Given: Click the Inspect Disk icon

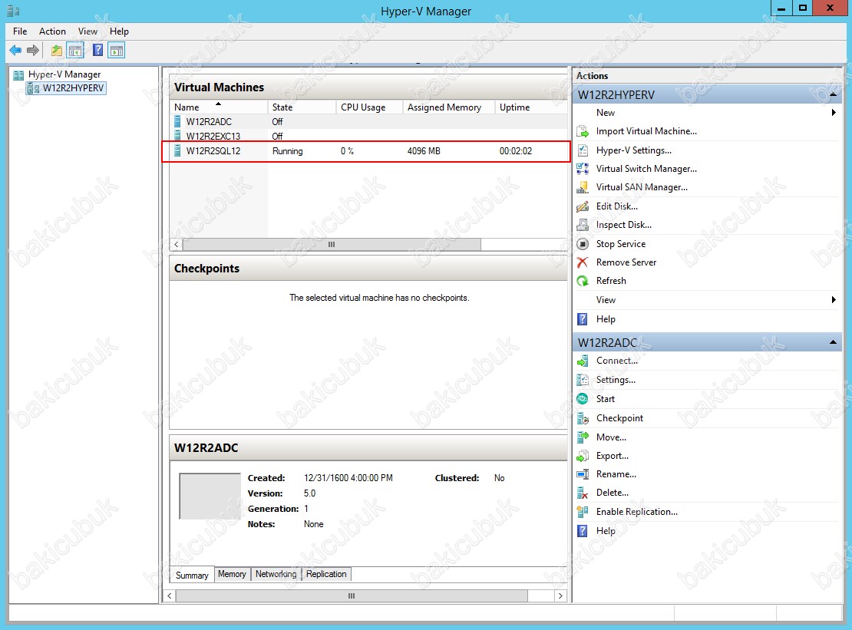Looking at the screenshot, I should pos(583,225).
